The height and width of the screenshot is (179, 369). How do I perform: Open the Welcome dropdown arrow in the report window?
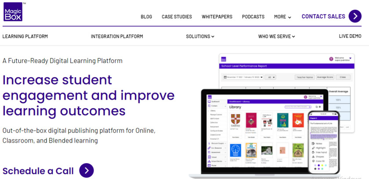click(350, 58)
